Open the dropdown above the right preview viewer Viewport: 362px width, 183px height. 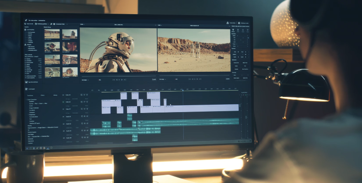(x=159, y=24)
